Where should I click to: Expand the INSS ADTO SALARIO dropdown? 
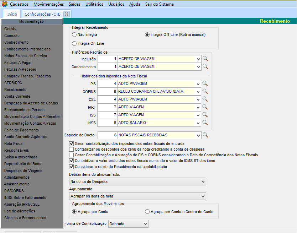[198, 123]
